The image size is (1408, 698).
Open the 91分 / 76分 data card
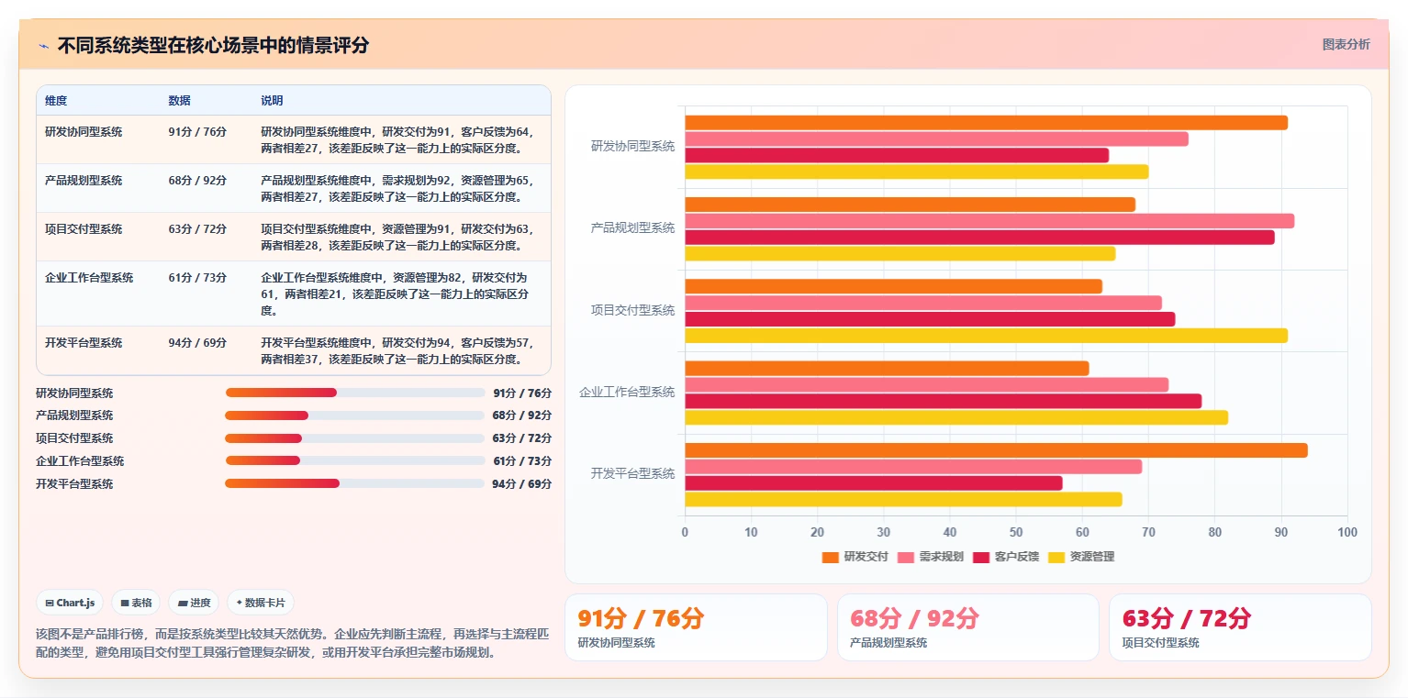[x=696, y=627]
